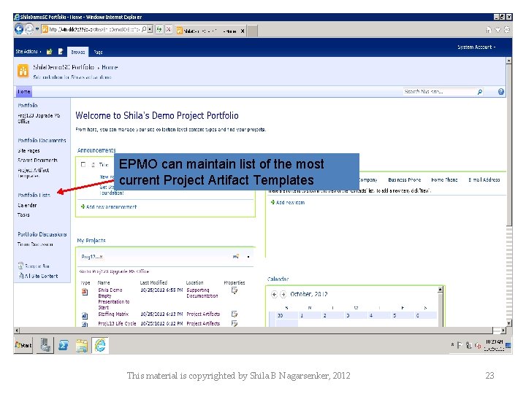526x394 pixels.
Task: Open All Site Content
Action: click(x=38, y=276)
